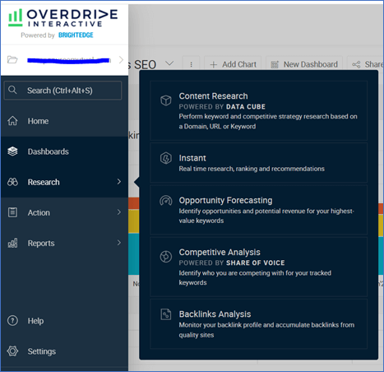The height and width of the screenshot is (372, 384).
Task: Click the Action clipboard icon
Action: point(12,212)
